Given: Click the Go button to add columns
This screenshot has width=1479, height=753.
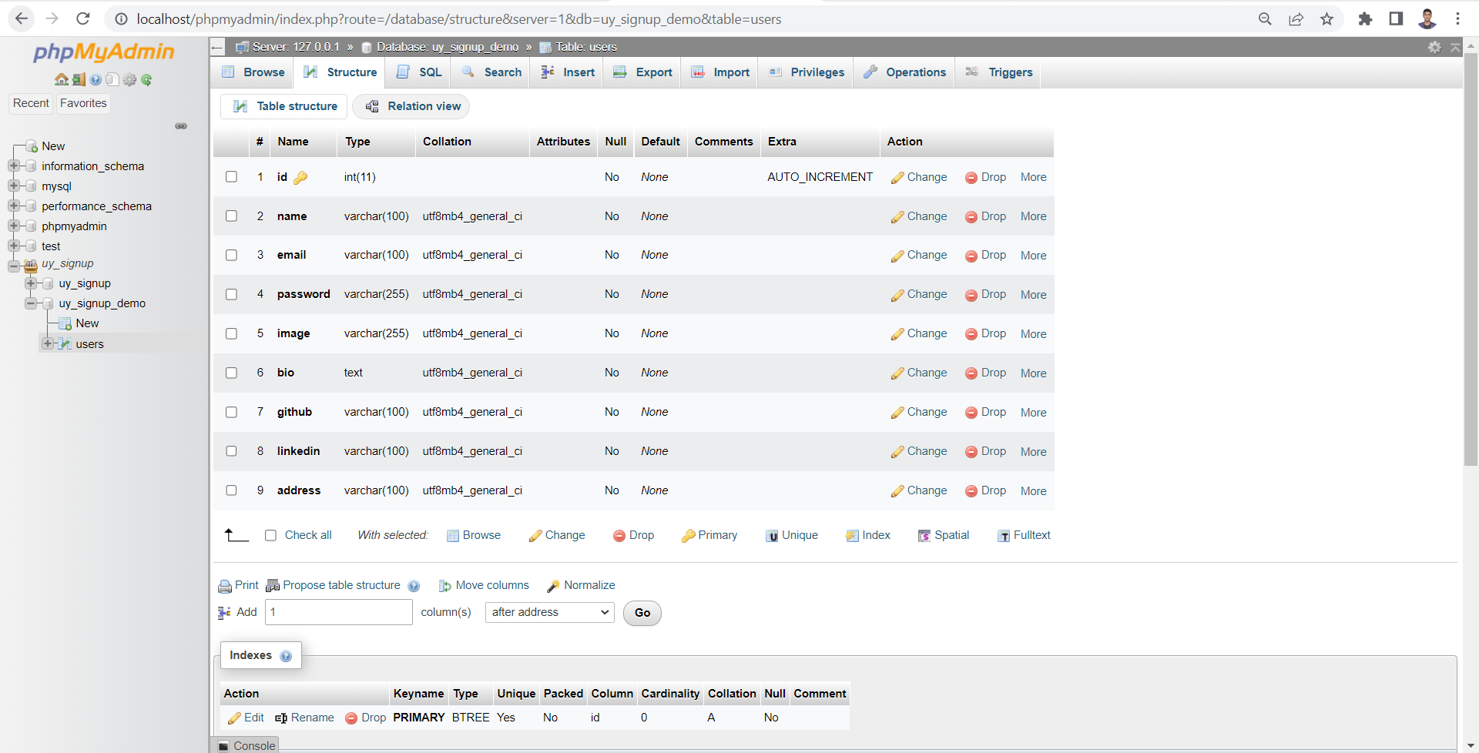Looking at the screenshot, I should [x=642, y=613].
